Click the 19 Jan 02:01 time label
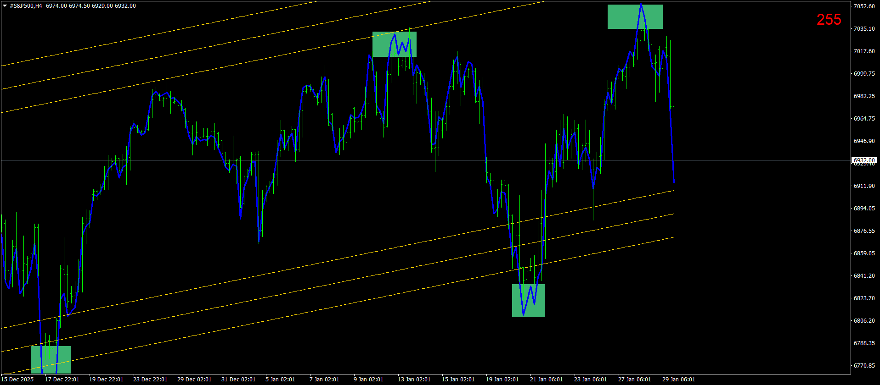 [502, 379]
